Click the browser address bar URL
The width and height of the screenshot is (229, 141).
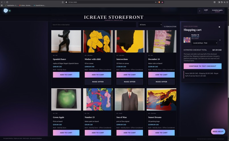click(72, 2)
